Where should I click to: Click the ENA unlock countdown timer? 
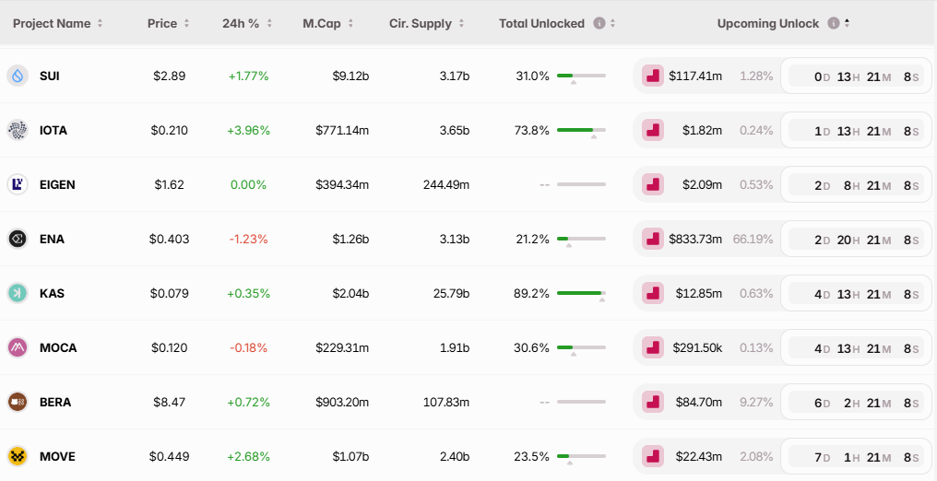856,239
